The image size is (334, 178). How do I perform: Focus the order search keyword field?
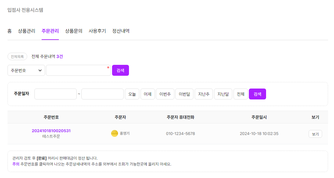click(78, 70)
